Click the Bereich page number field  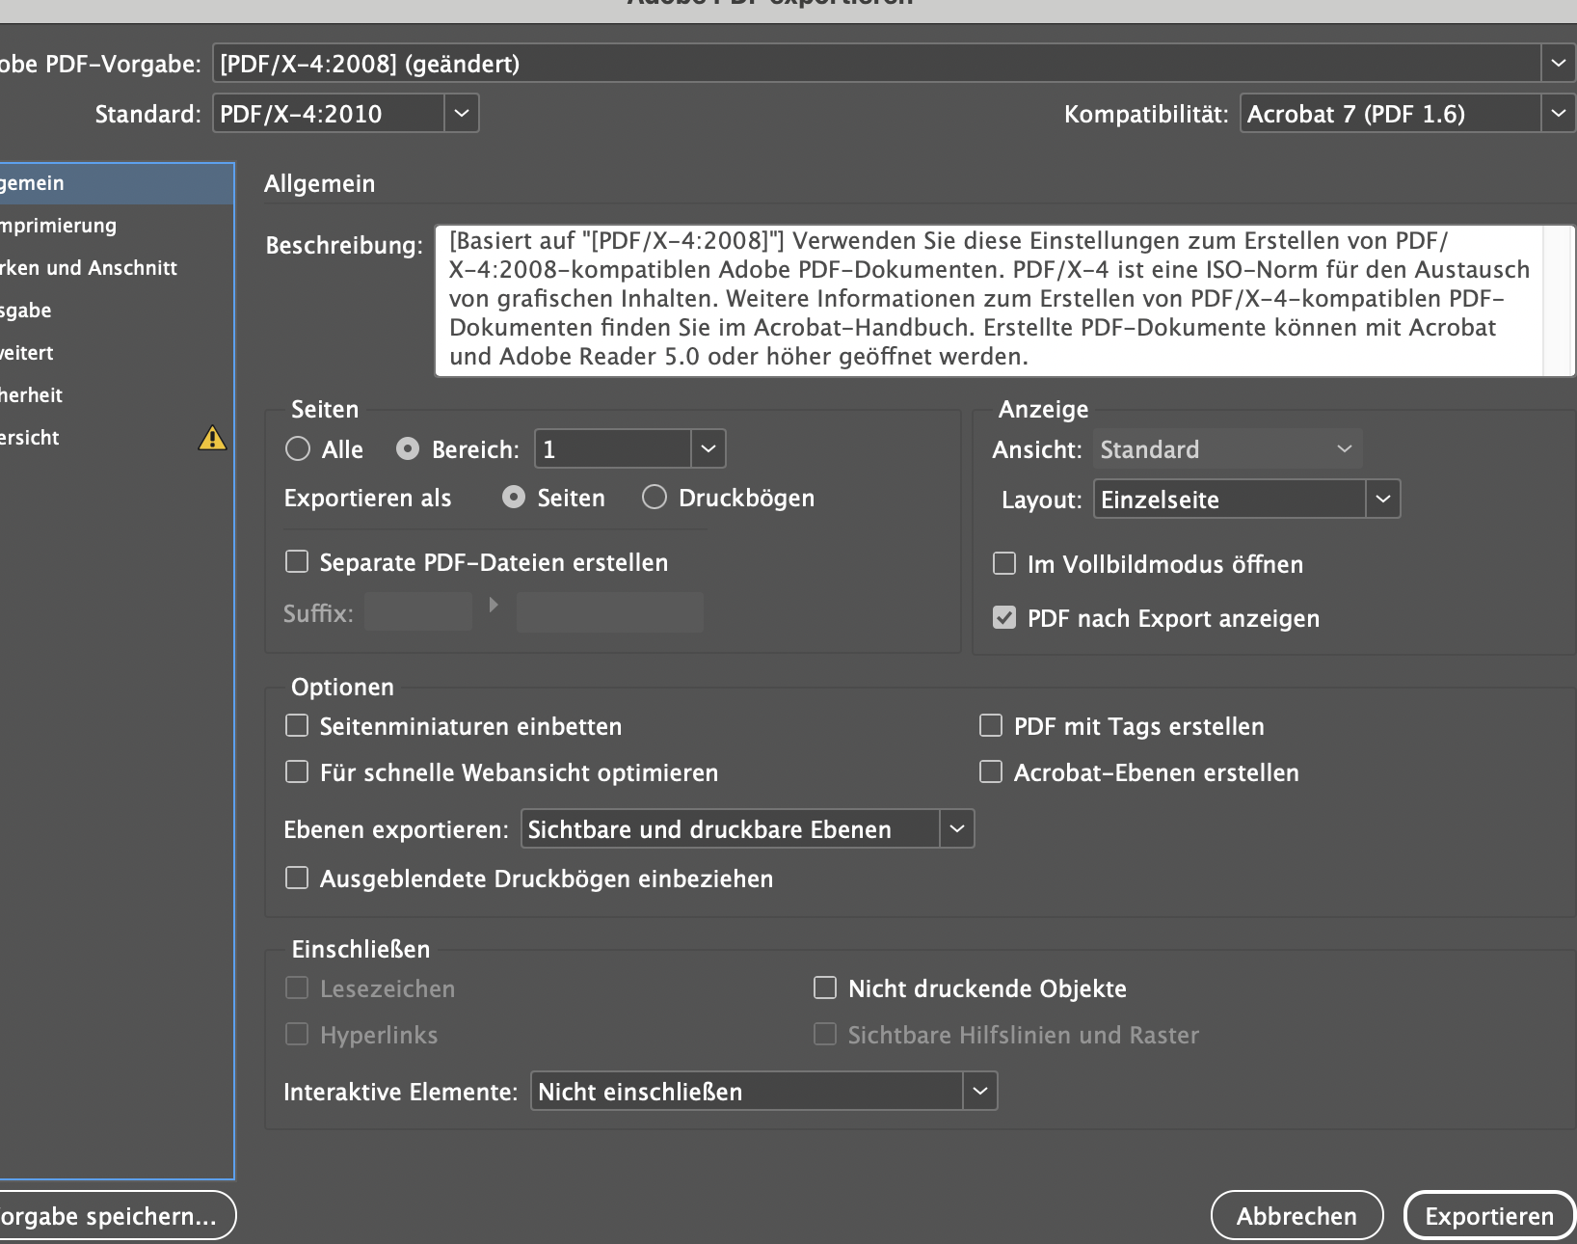[613, 449]
